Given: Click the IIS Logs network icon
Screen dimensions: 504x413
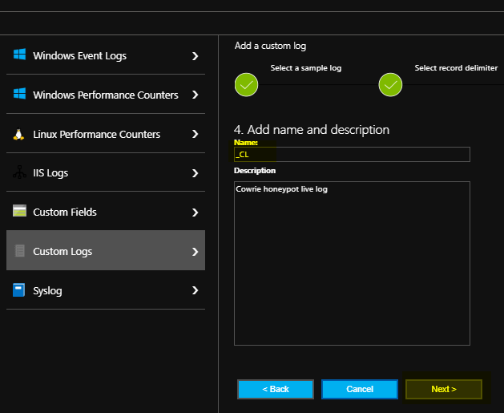Looking at the screenshot, I should click(x=19, y=173).
